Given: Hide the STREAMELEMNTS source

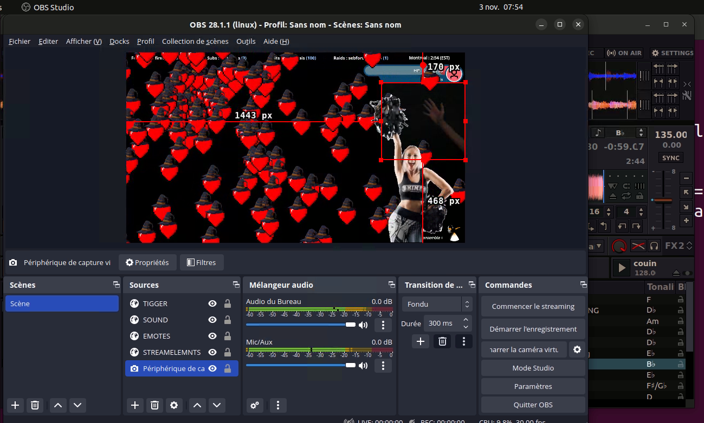Looking at the screenshot, I should point(212,352).
